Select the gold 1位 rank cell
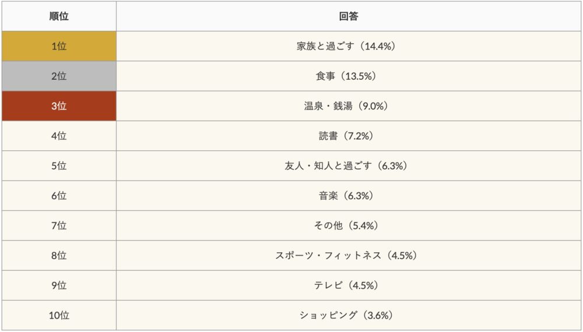This screenshot has height=332, width=583. tap(59, 46)
